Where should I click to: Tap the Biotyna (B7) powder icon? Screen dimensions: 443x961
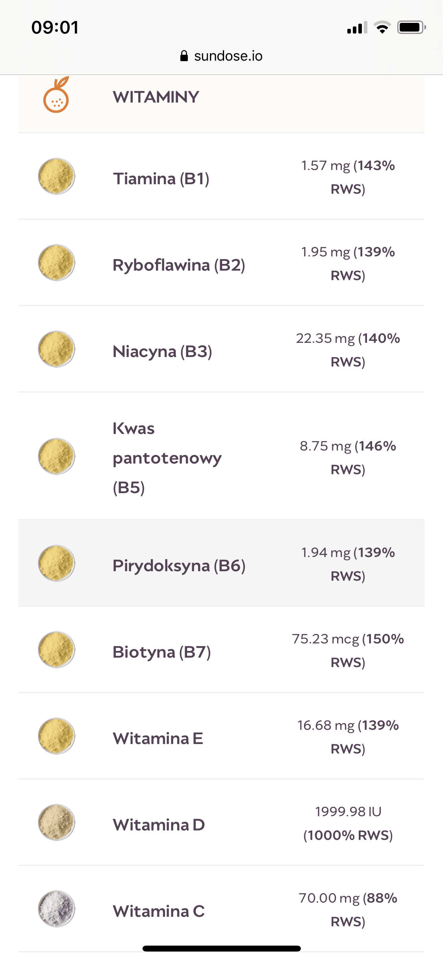[x=56, y=650]
